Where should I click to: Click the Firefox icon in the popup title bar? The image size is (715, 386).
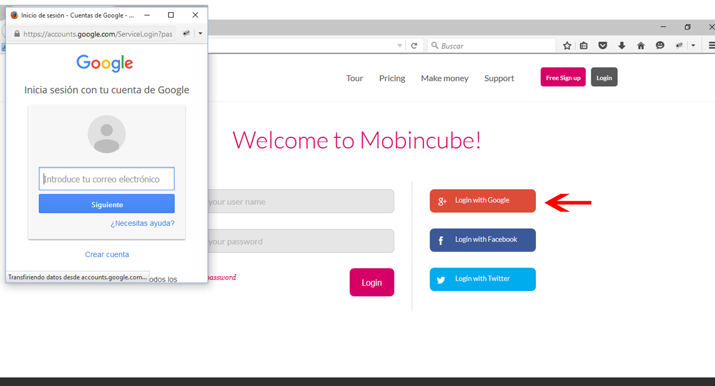point(14,15)
